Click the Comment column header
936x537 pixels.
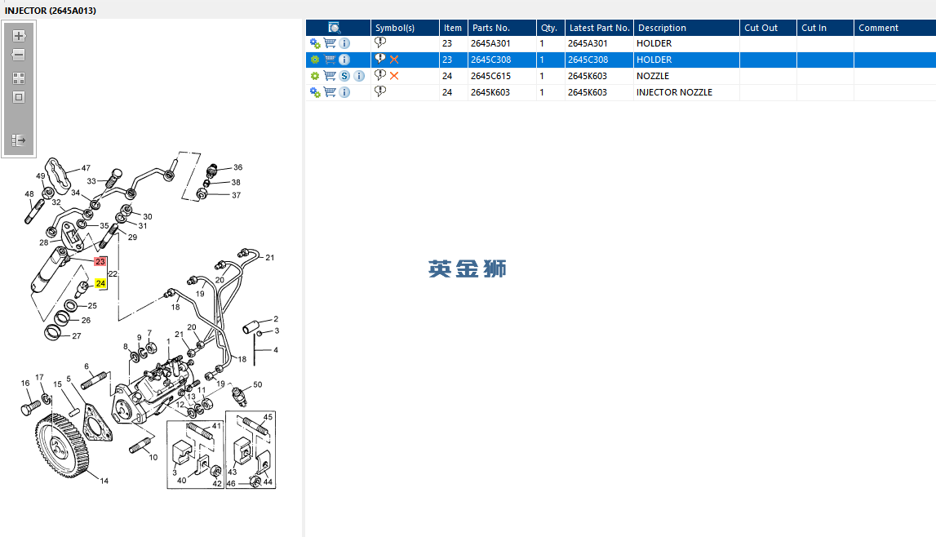895,28
